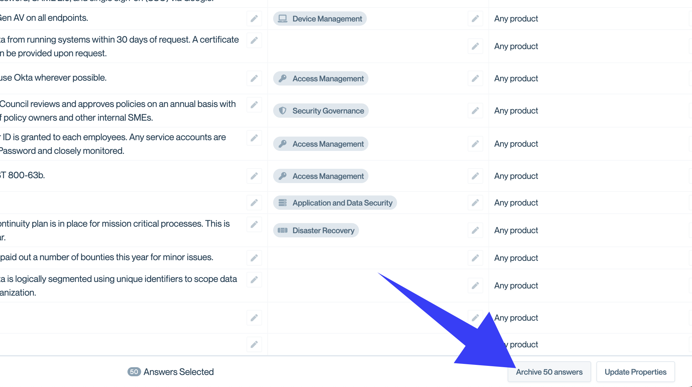Select the Any product dropdown for Access Management
Screen dimensions: 692x387
[x=516, y=78]
